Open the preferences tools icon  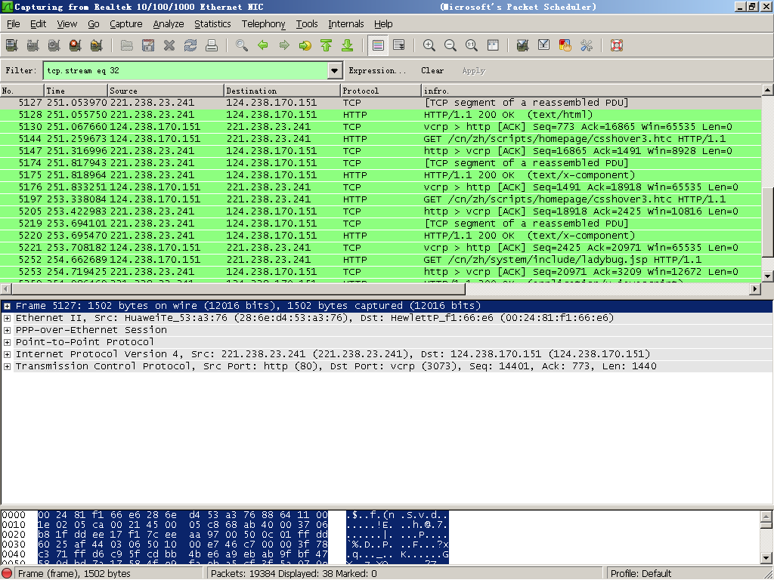click(x=587, y=45)
